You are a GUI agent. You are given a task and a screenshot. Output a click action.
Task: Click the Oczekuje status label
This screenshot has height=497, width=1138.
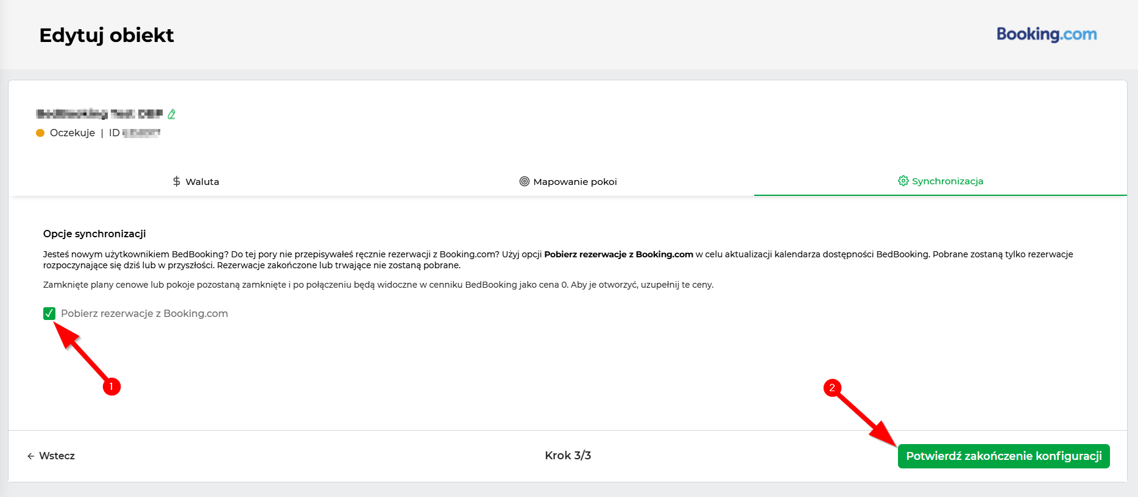coord(72,133)
